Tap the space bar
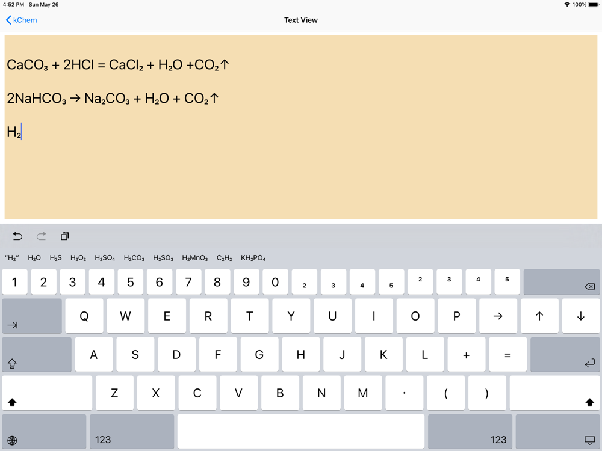 [x=301, y=431]
